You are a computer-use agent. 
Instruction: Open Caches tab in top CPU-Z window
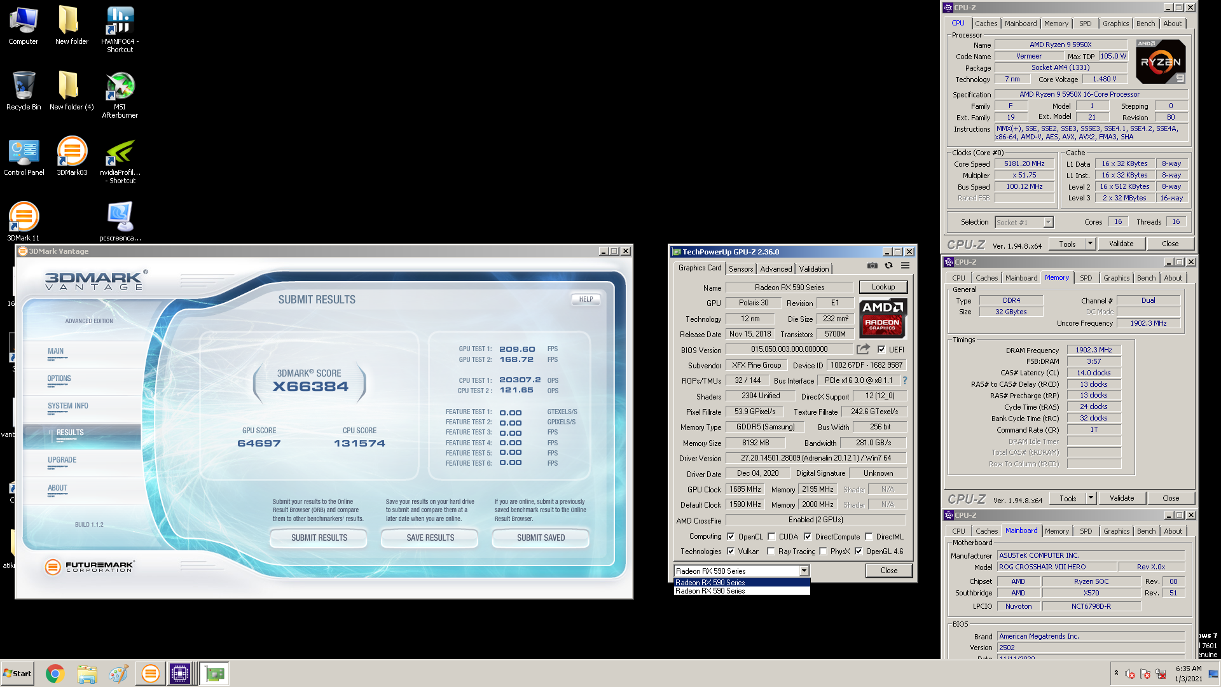(x=986, y=24)
